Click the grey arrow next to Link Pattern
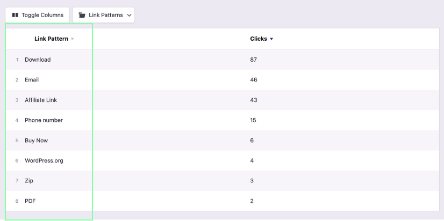The image size is (444, 221). [x=73, y=39]
